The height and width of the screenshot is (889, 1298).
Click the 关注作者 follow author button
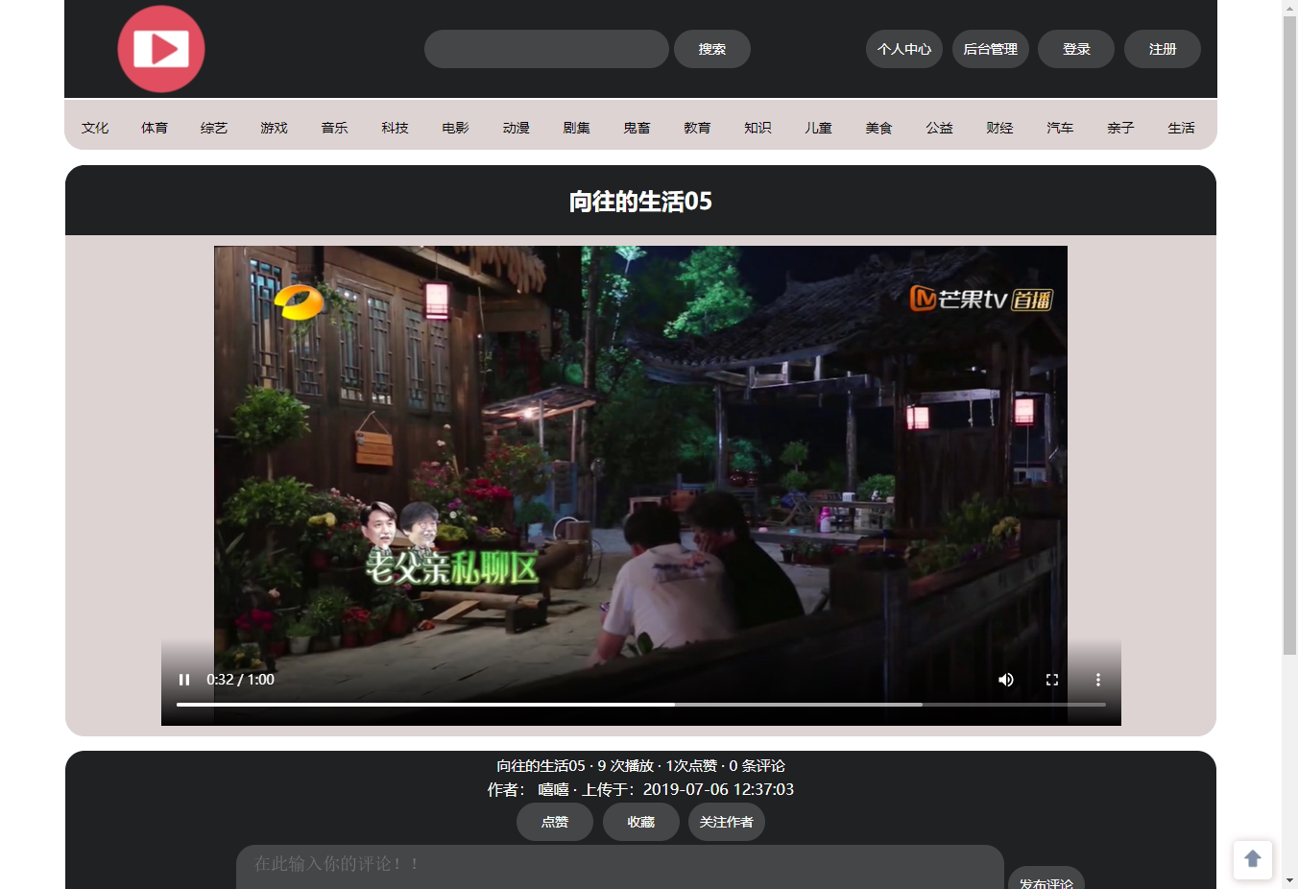point(727,822)
